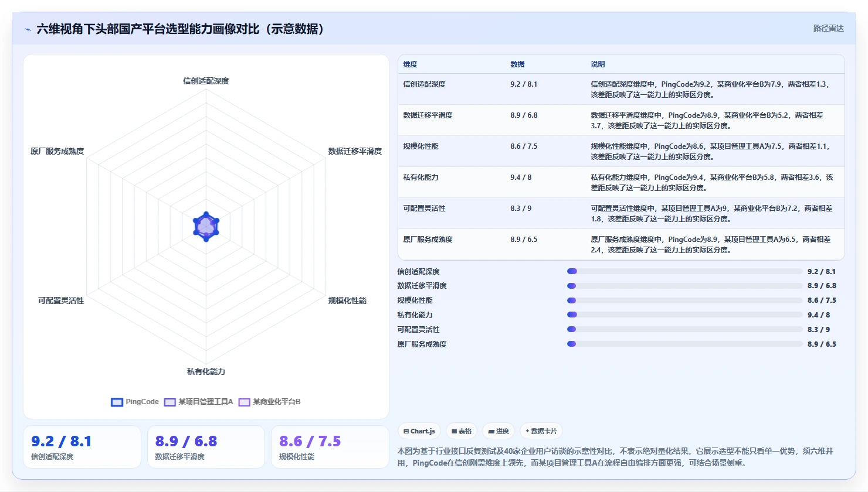Screen dimensions: 868x492
Task: Click the arrow icon beside the page title
Action: 28,29
